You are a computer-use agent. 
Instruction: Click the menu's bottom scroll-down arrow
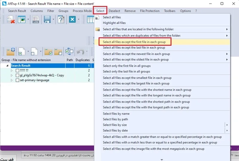tap(162, 160)
